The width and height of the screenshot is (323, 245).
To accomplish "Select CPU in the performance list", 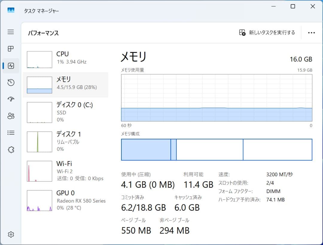I will pos(66,58).
